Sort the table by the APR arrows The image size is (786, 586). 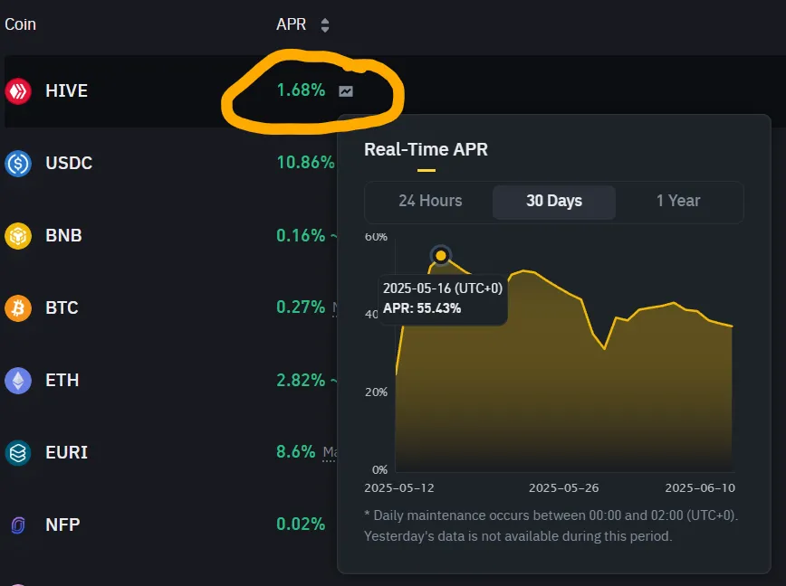pyautogui.click(x=325, y=25)
